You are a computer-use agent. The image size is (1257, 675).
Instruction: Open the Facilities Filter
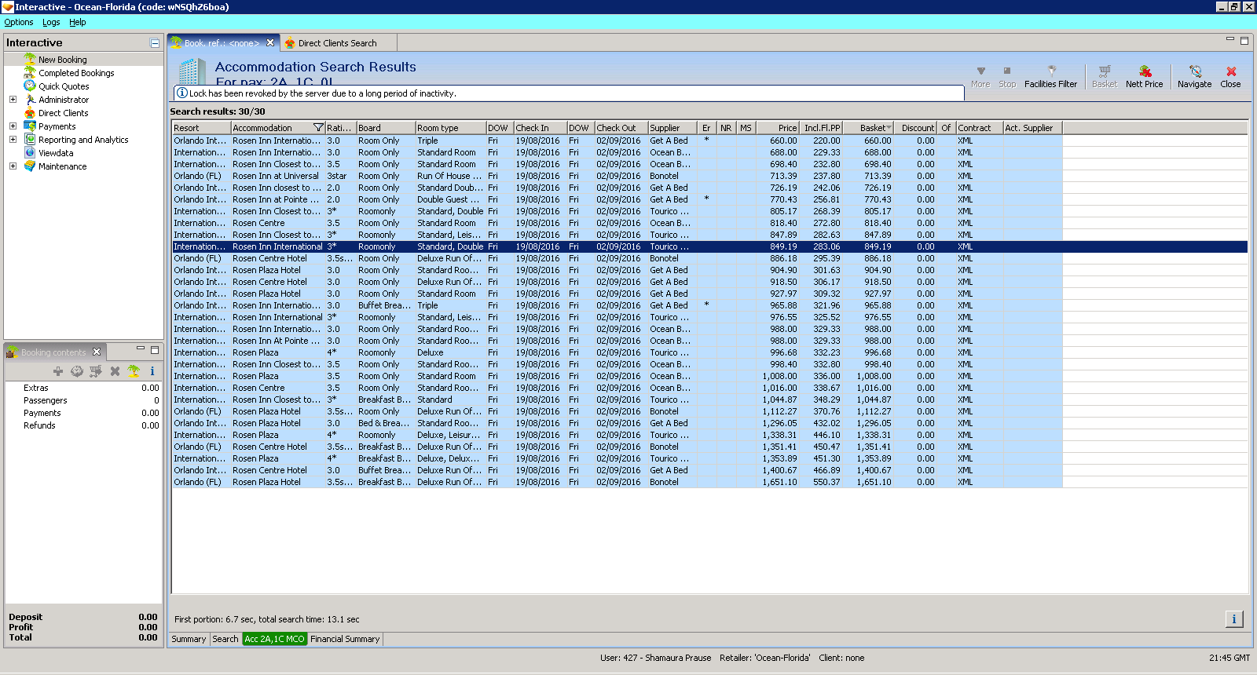pyautogui.click(x=1051, y=76)
